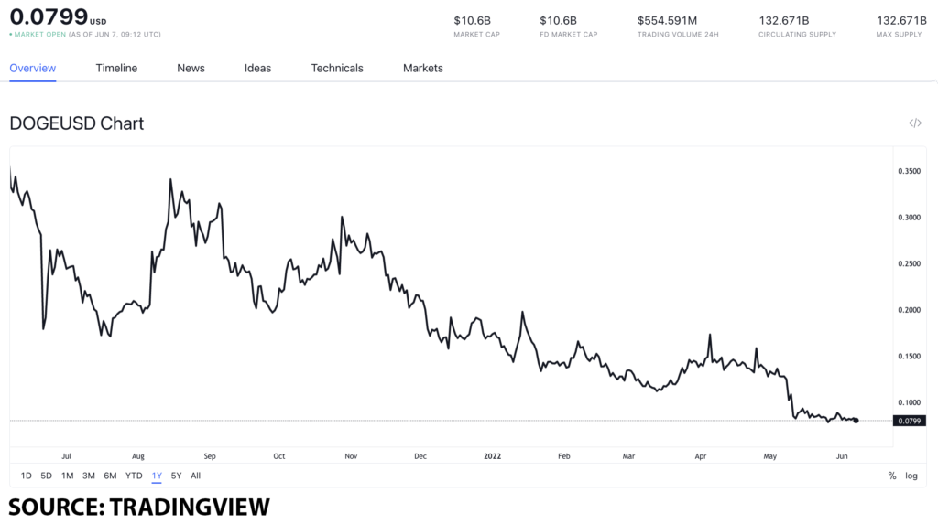Select the 1D time range
The width and height of the screenshot is (938, 524).
tap(26, 476)
